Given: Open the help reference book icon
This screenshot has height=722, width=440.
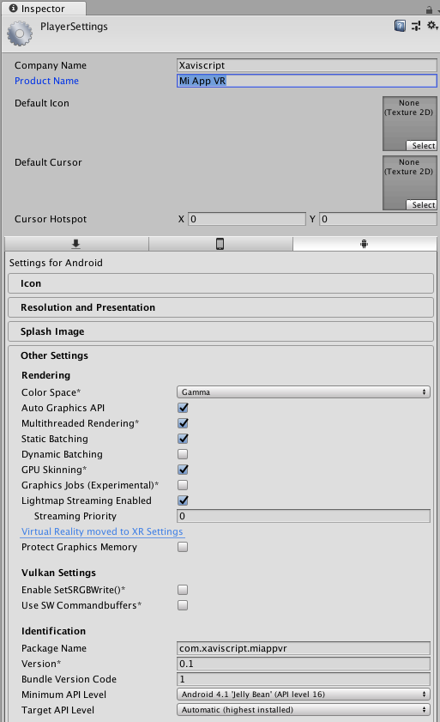Looking at the screenshot, I should 400,26.
